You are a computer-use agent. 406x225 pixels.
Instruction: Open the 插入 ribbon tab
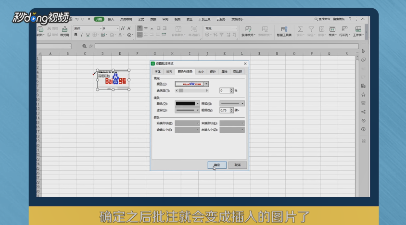coord(111,19)
